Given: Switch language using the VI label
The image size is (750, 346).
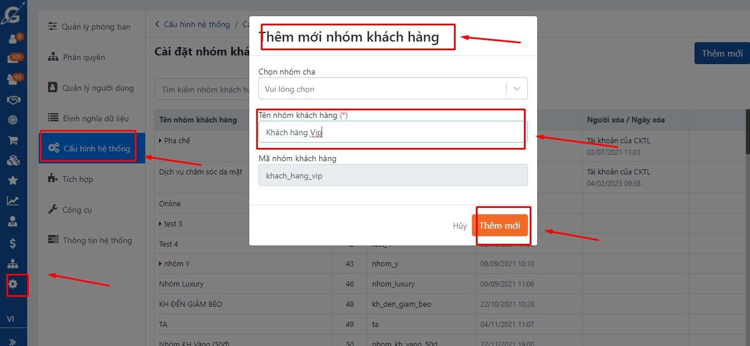Looking at the screenshot, I should 10,319.
